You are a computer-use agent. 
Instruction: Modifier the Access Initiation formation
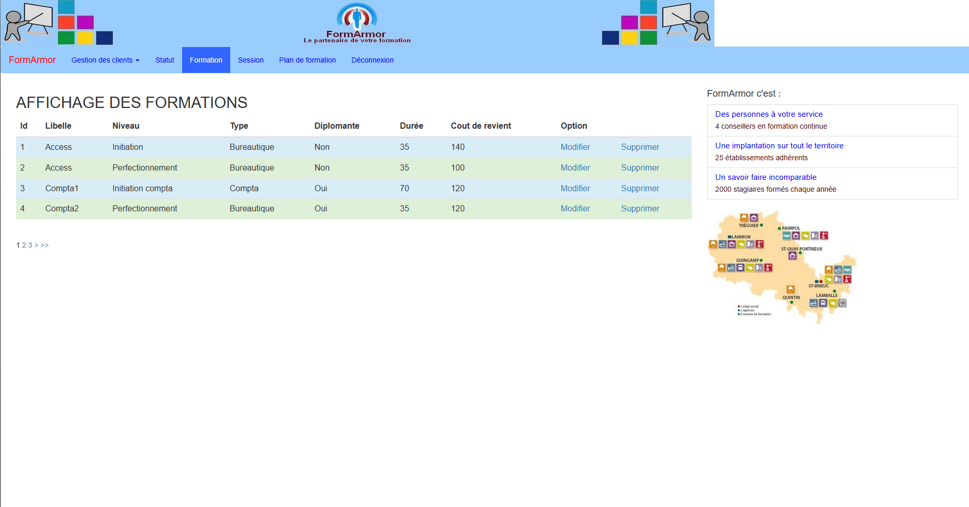(575, 147)
